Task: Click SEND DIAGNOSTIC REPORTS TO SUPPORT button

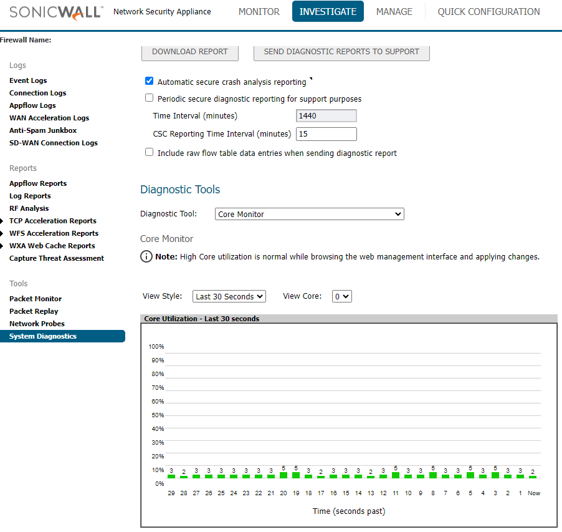Action: tap(341, 52)
